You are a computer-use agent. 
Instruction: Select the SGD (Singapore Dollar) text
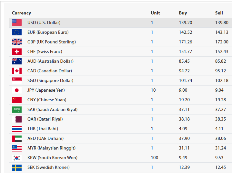(50, 80)
